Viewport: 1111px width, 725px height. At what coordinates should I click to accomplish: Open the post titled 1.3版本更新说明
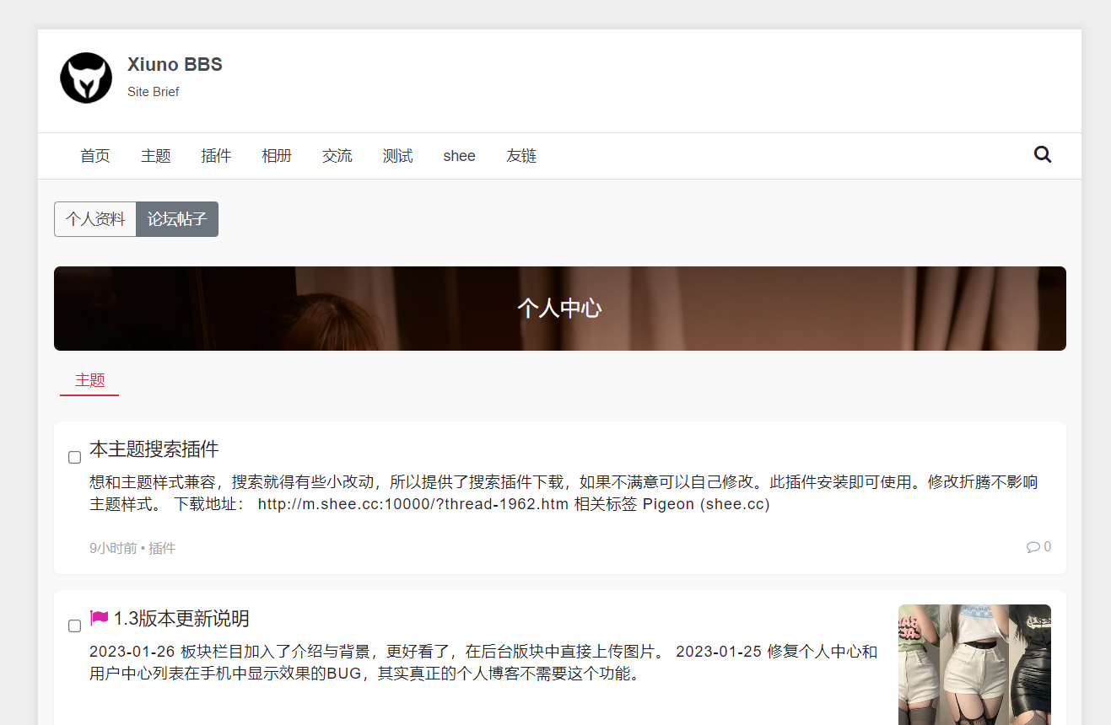tap(181, 619)
